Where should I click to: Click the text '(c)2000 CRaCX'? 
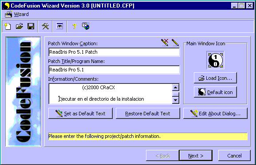pyautogui.click(x=98, y=87)
